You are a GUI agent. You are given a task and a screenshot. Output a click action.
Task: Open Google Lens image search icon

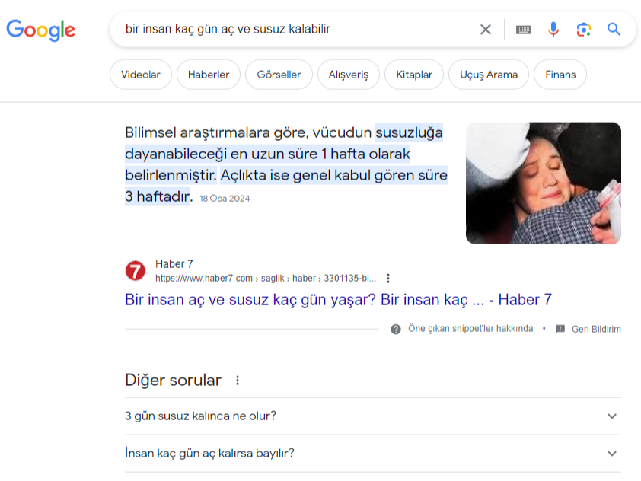pyautogui.click(x=584, y=30)
